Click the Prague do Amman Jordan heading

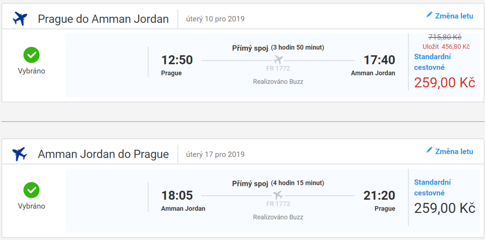103,19
